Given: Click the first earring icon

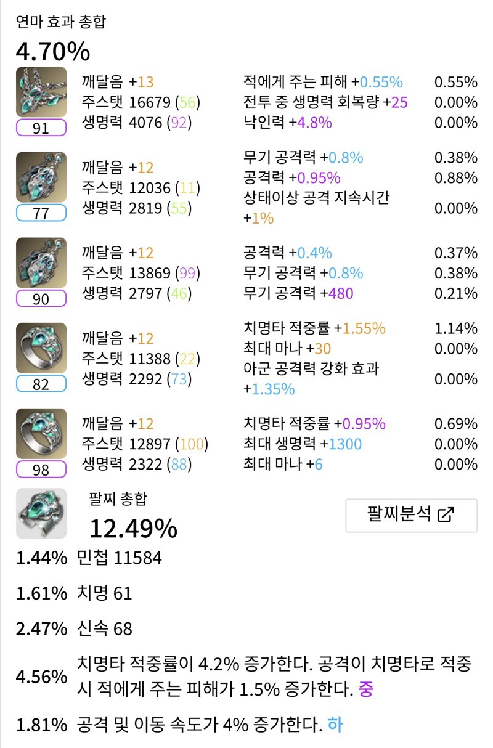Looking at the screenshot, I should pos(41,178).
